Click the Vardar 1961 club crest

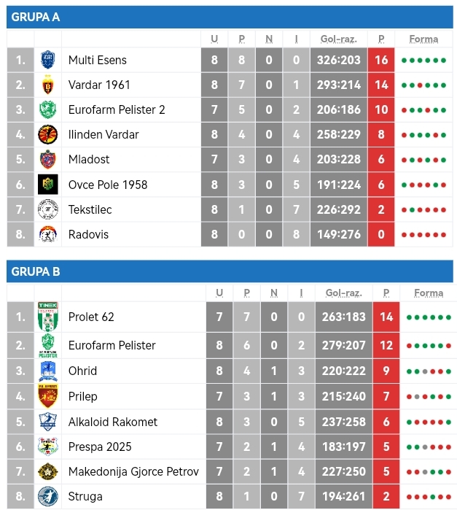47,85
